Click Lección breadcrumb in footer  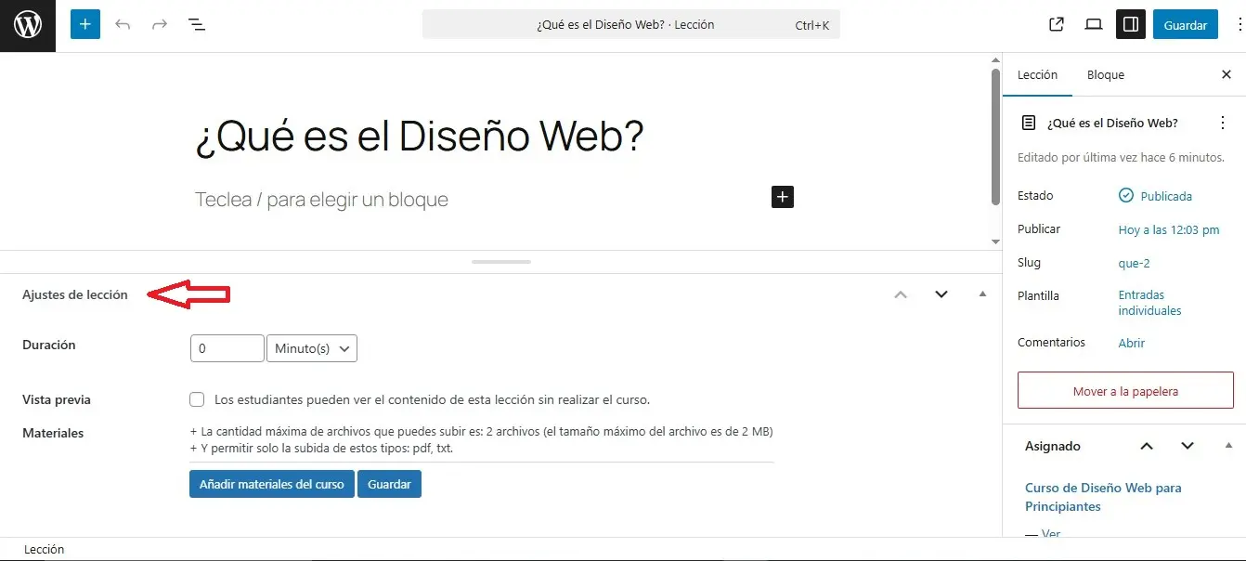coord(44,549)
